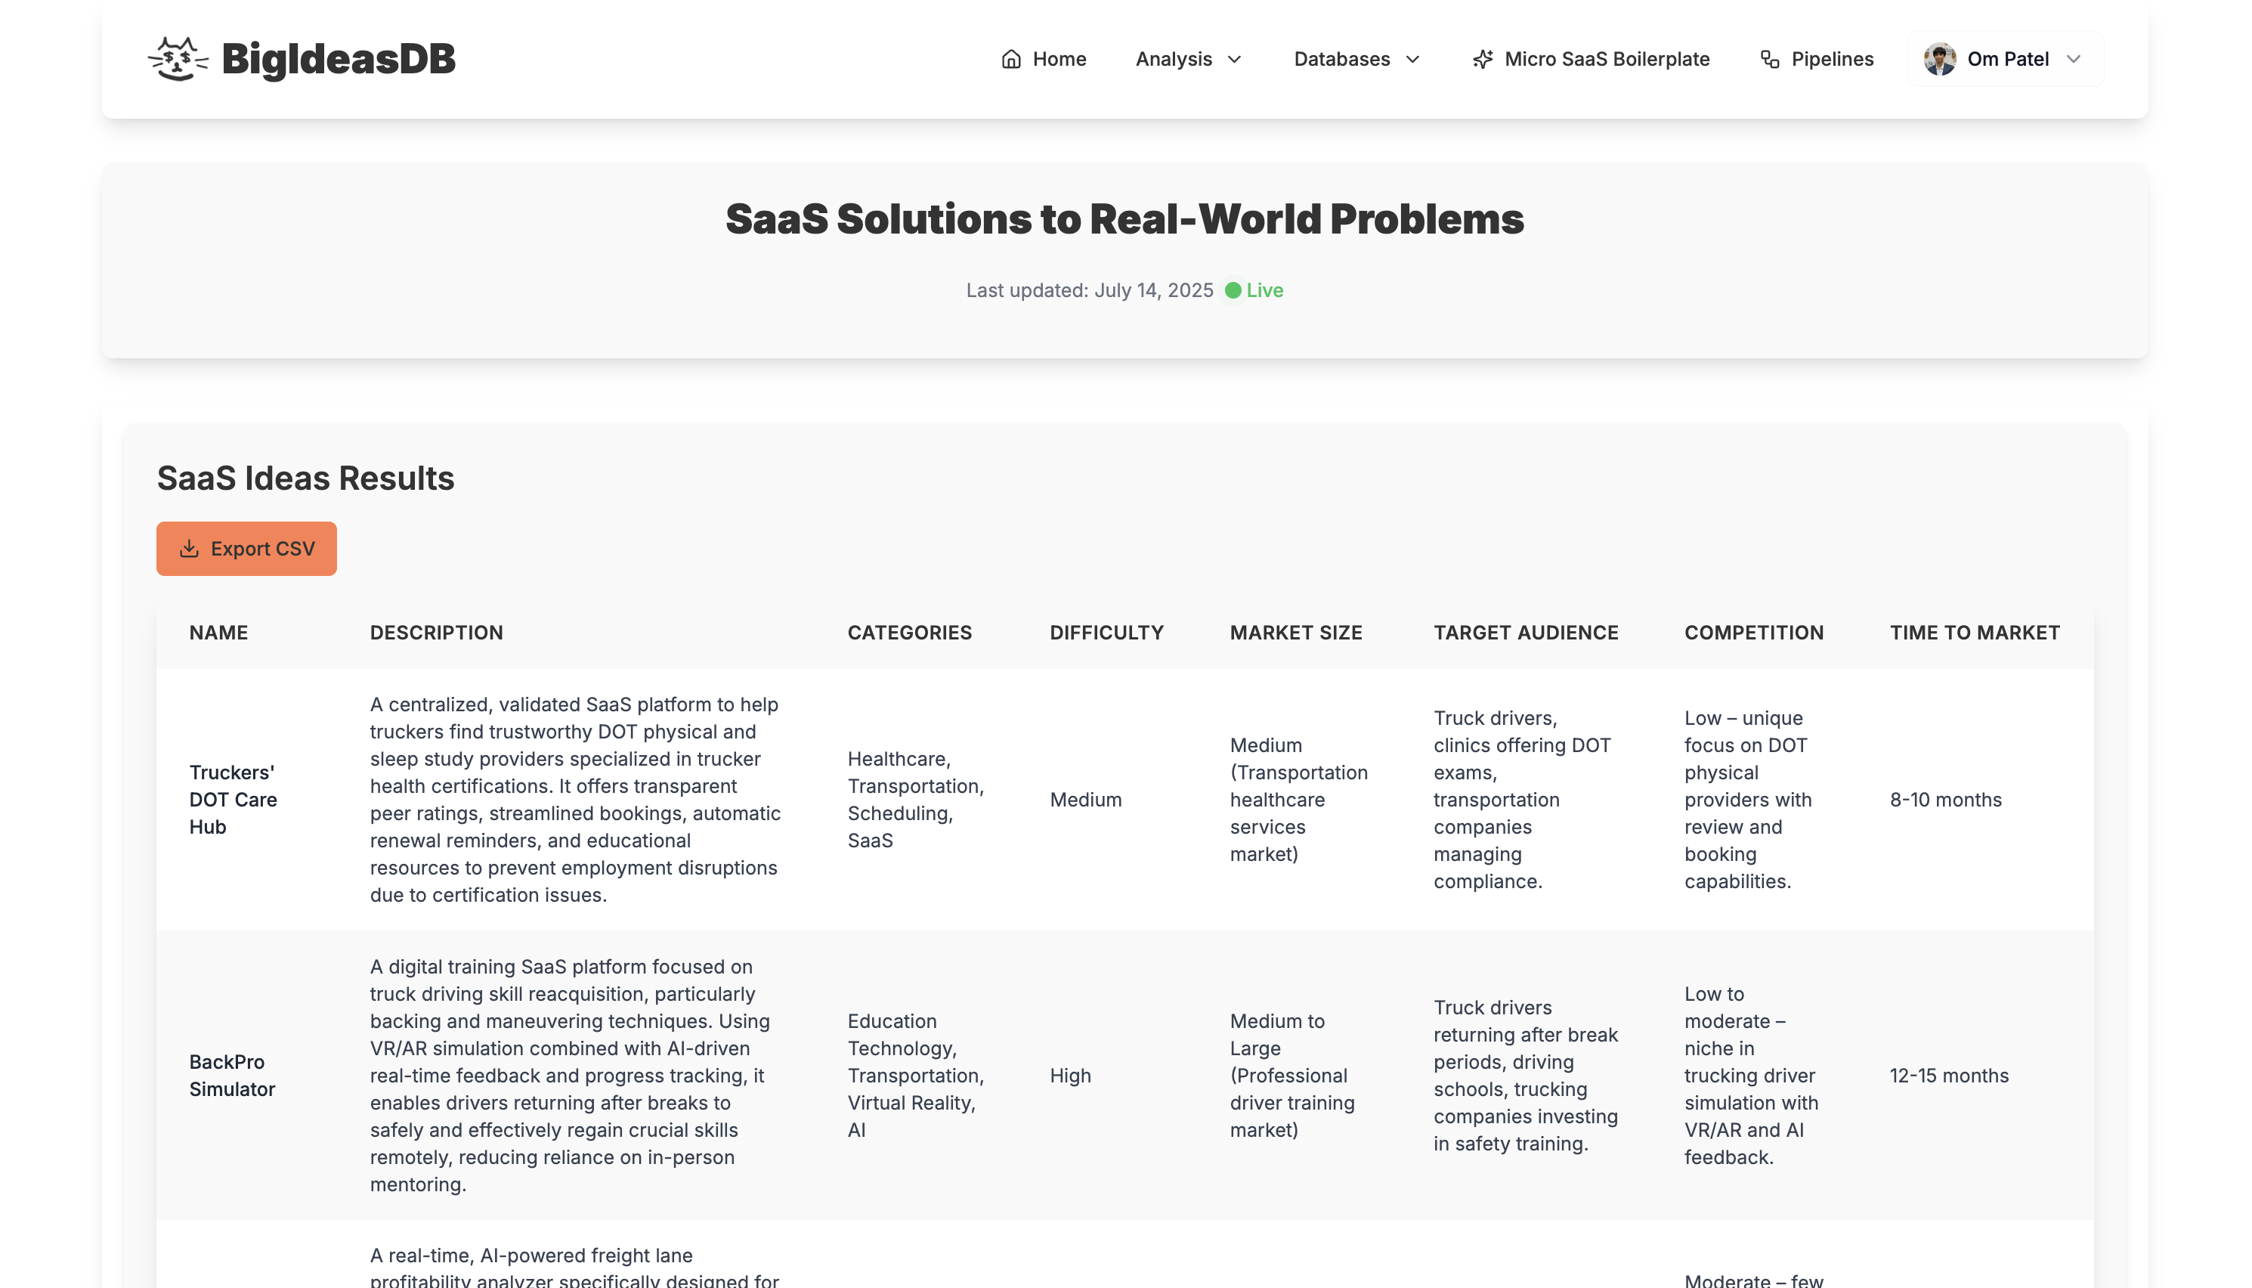Click target audience cell starting Truck drivers, clinics
The height and width of the screenshot is (1288, 2252).
tap(1522, 800)
